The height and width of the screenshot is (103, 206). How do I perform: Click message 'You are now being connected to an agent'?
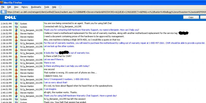pyautogui.click(x=78, y=23)
